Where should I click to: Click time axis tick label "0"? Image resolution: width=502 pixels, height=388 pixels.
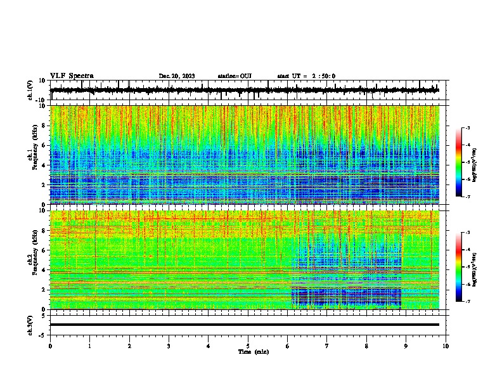click(x=50, y=346)
